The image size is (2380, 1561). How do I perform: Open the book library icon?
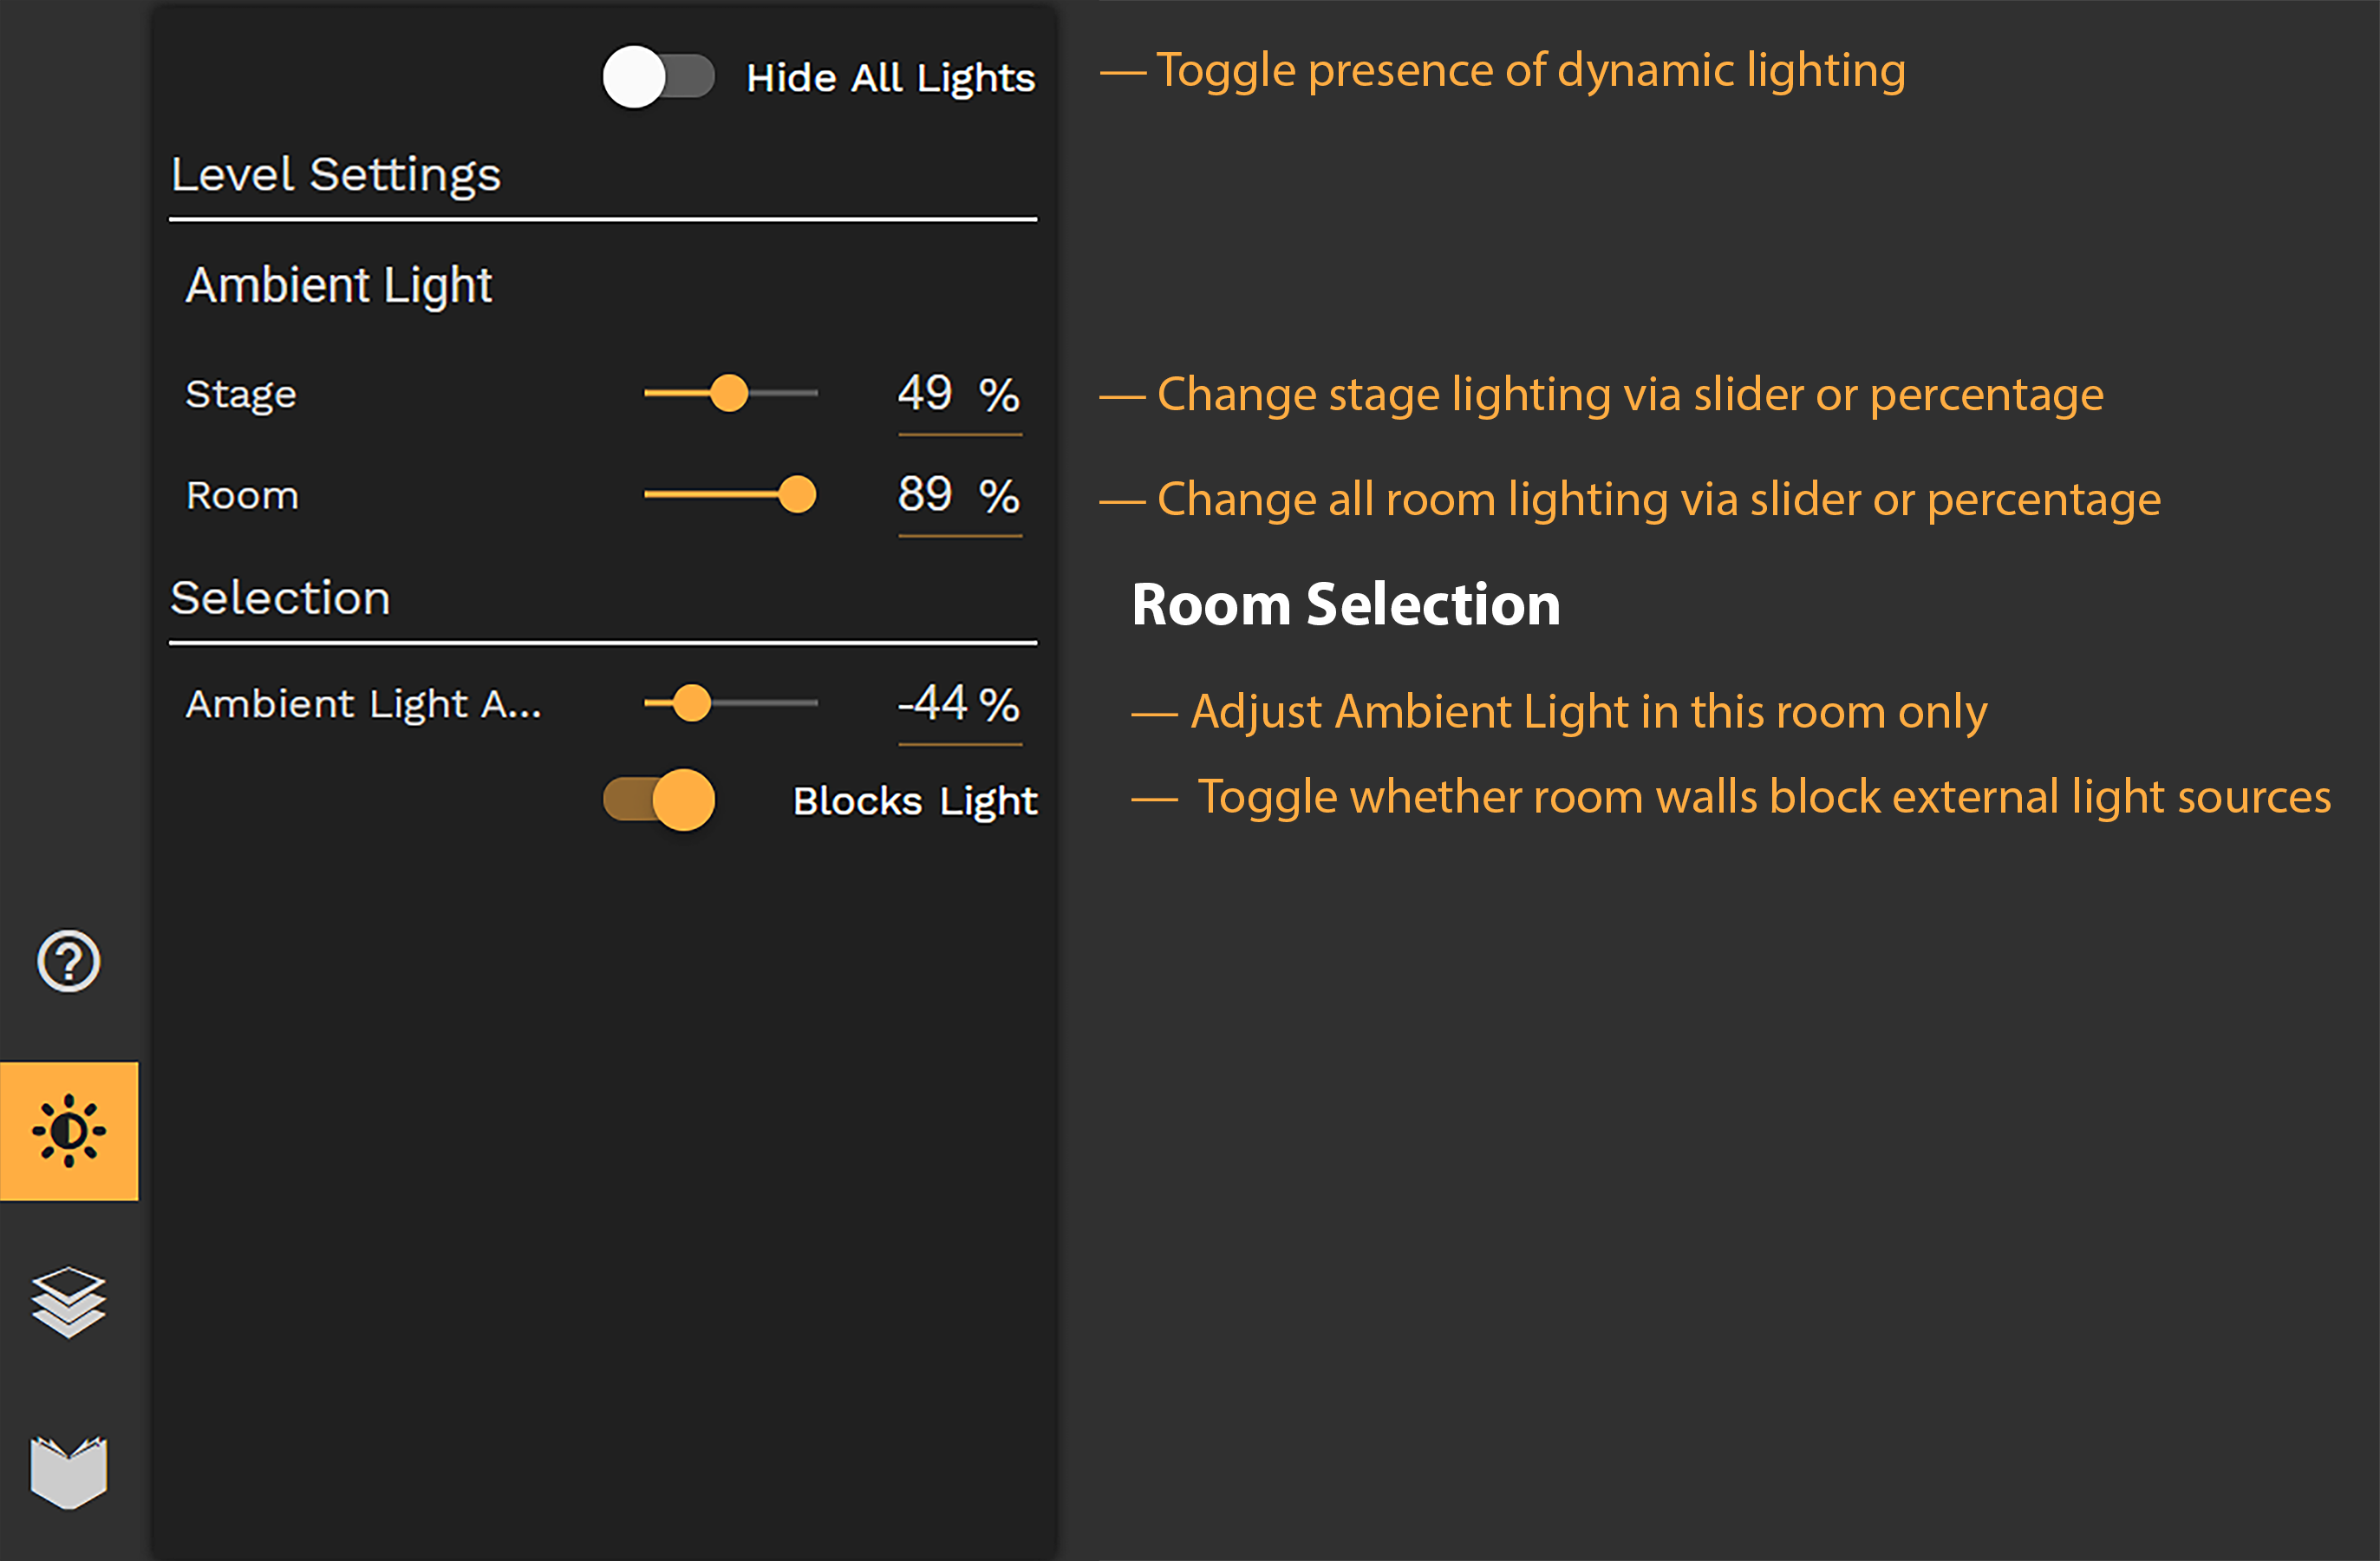[x=68, y=1471]
